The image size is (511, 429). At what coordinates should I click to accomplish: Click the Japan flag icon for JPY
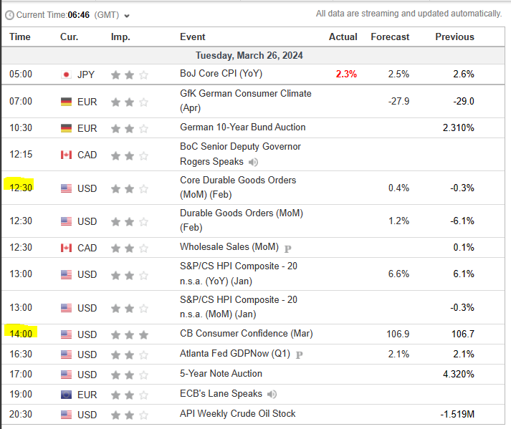[67, 74]
